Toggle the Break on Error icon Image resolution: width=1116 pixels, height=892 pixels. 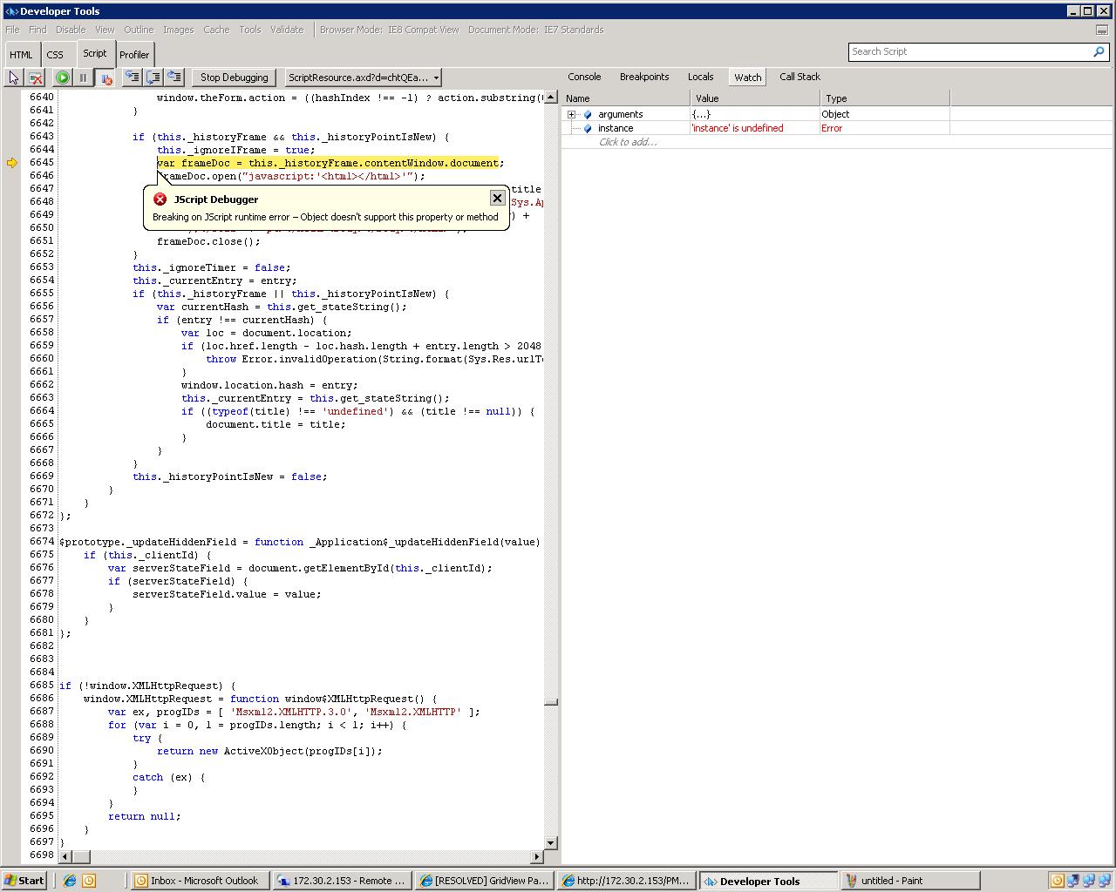click(x=105, y=78)
